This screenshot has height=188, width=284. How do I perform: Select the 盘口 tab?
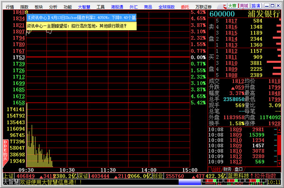click(239, 170)
